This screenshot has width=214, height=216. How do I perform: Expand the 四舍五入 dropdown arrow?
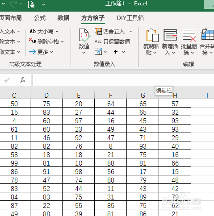[x=130, y=31]
